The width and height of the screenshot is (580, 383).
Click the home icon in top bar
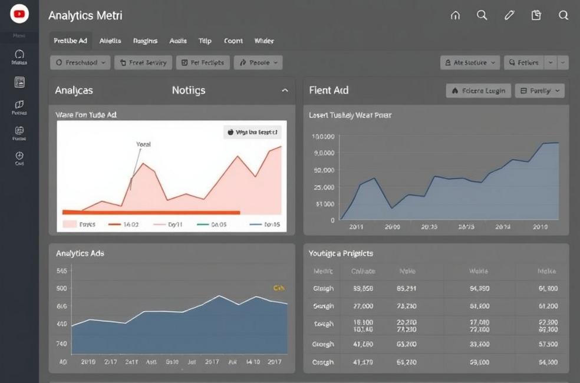[x=455, y=16]
